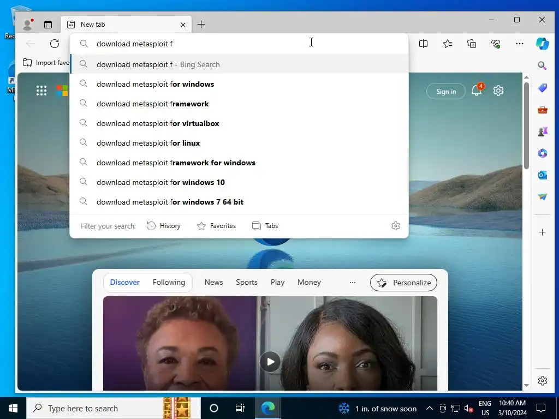Filter search by History
Screen dimensions: 559x419
click(164, 226)
